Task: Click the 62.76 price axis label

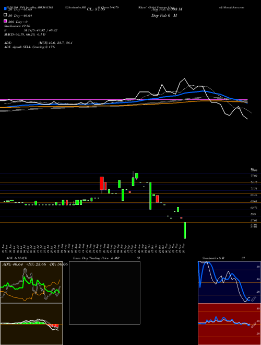Action: pos(254,208)
